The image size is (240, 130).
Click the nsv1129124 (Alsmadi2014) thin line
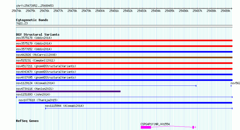pos(106,86)
